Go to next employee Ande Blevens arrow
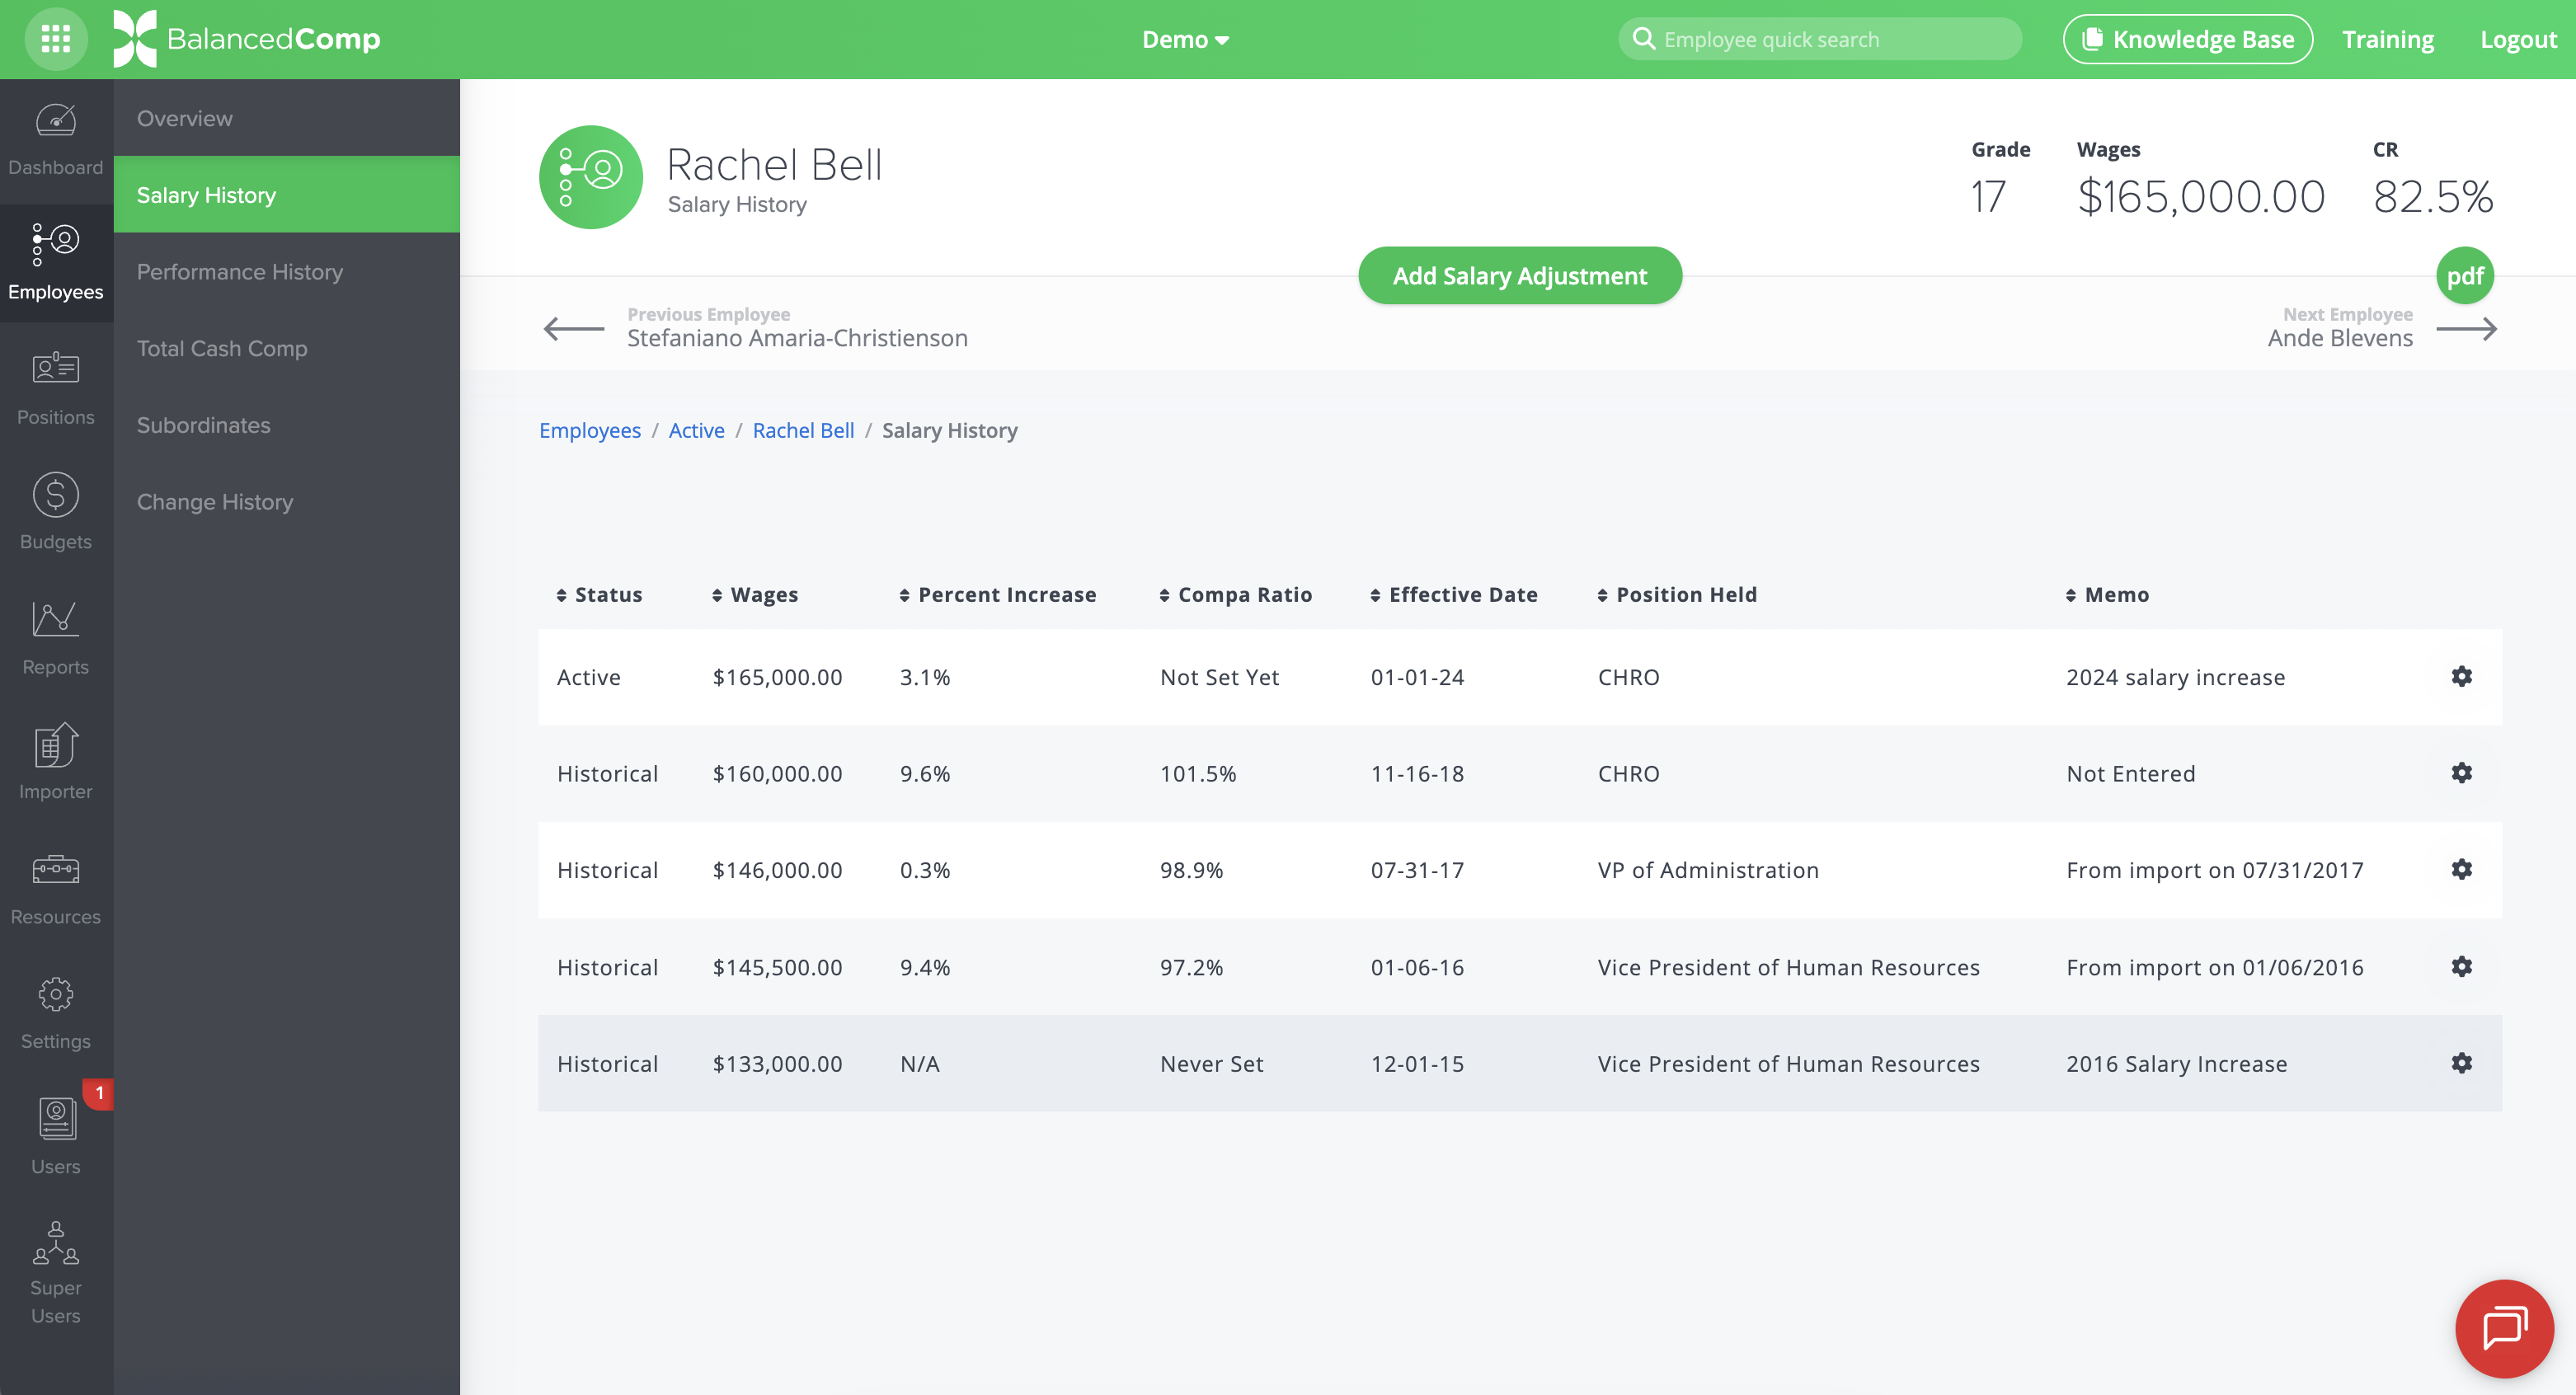 click(x=2466, y=329)
